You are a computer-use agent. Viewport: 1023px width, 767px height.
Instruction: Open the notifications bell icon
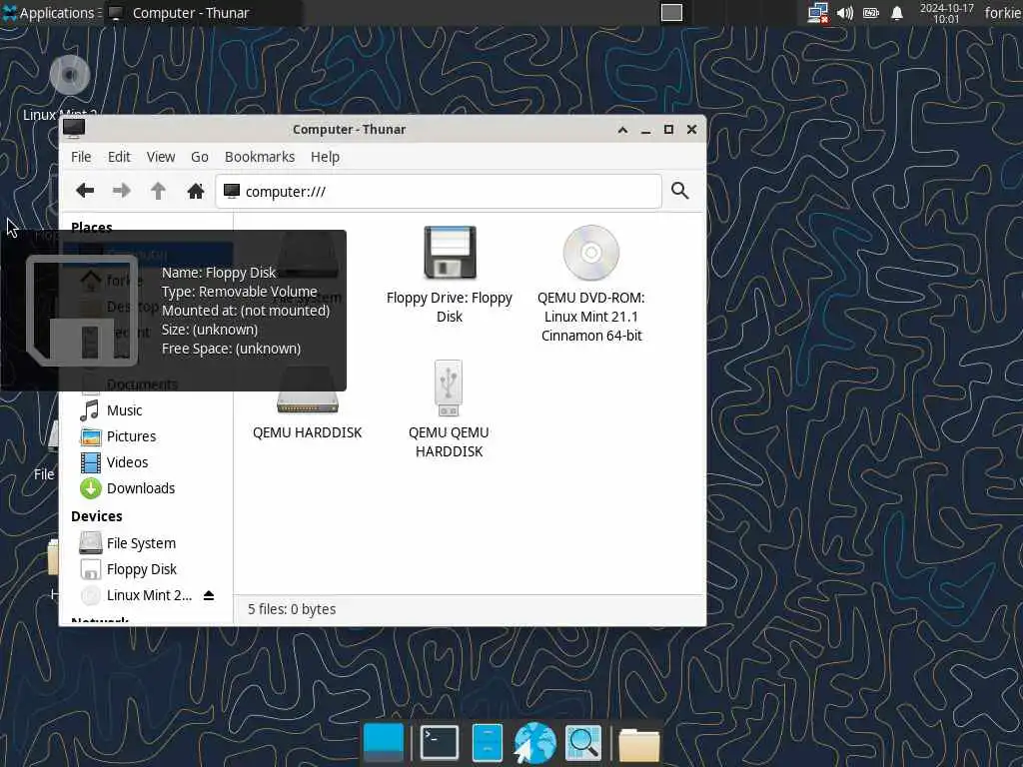coord(897,13)
